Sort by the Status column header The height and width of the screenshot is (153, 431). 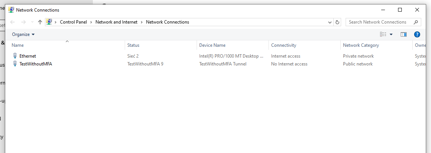(133, 45)
